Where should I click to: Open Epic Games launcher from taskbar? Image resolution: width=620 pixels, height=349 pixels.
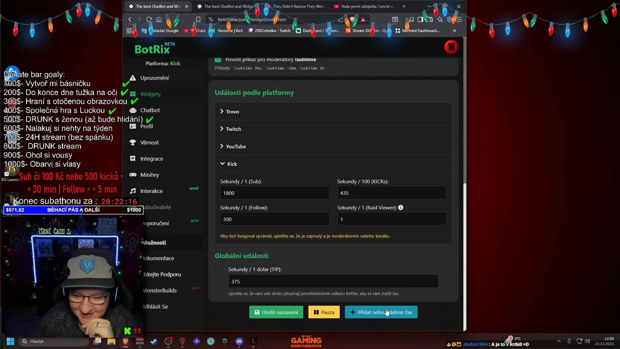click(x=225, y=341)
